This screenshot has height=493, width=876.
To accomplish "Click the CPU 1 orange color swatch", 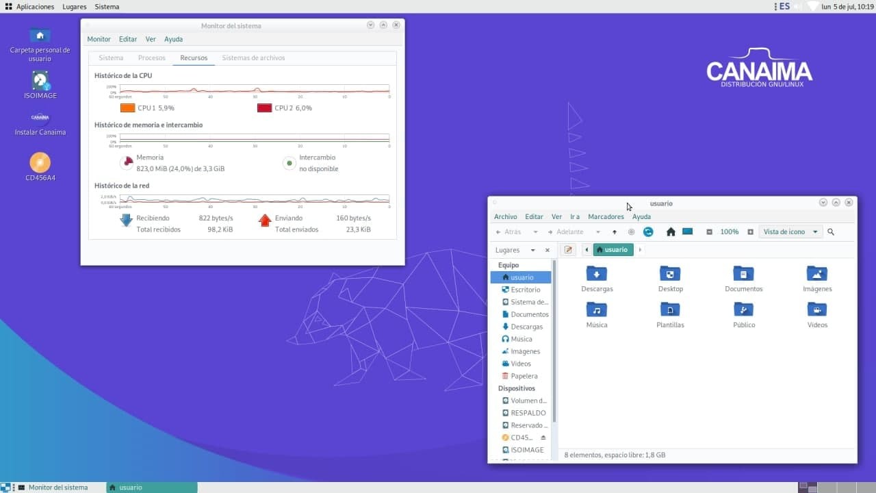I will (128, 108).
